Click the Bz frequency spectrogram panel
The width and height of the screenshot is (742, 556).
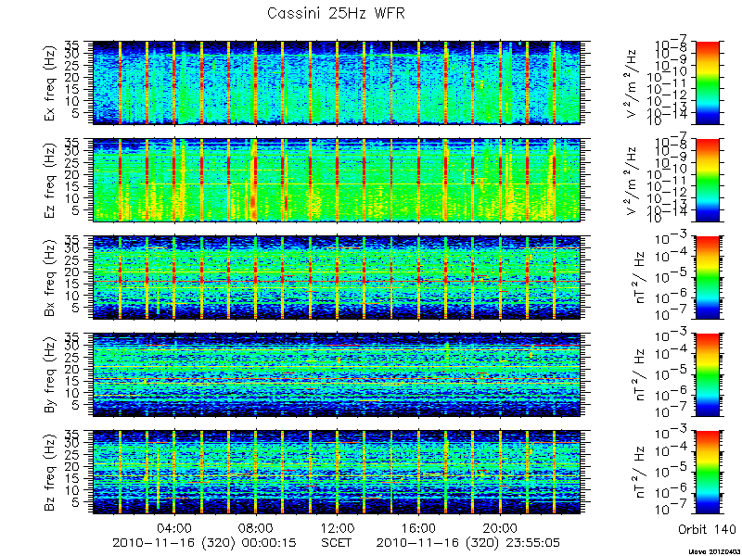[337, 473]
